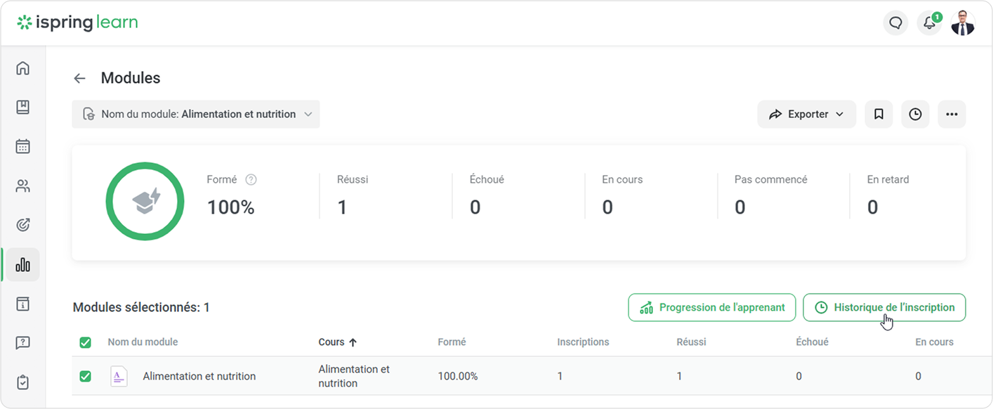
Task: Click the clock schedule icon near Exporter
Action: pyautogui.click(x=915, y=115)
